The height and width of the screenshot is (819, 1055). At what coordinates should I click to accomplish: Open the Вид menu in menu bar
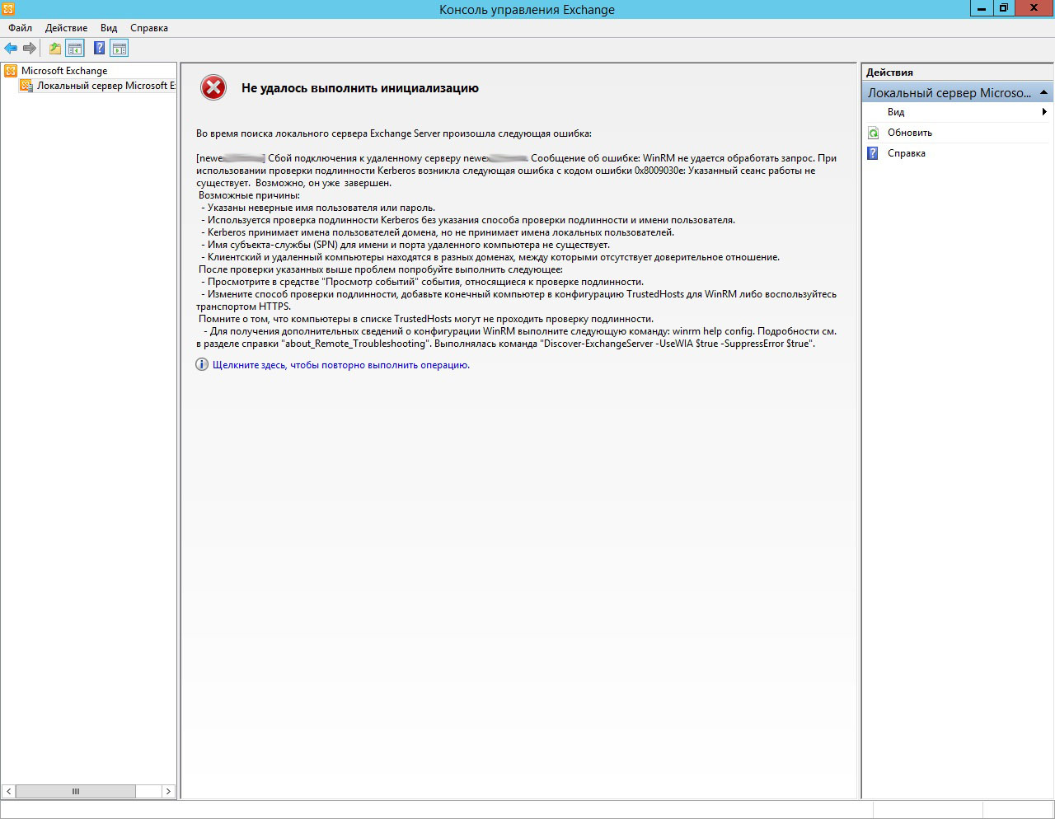(x=109, y=28)
